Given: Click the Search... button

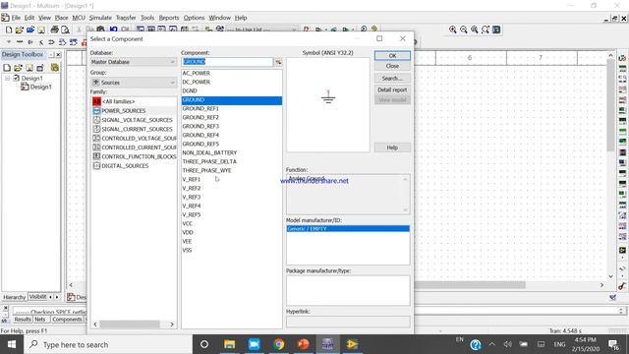Looking at the screenshot, I should [x=392, y=79].
